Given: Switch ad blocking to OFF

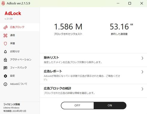Looking at the screenshot, I should (77, 105).
